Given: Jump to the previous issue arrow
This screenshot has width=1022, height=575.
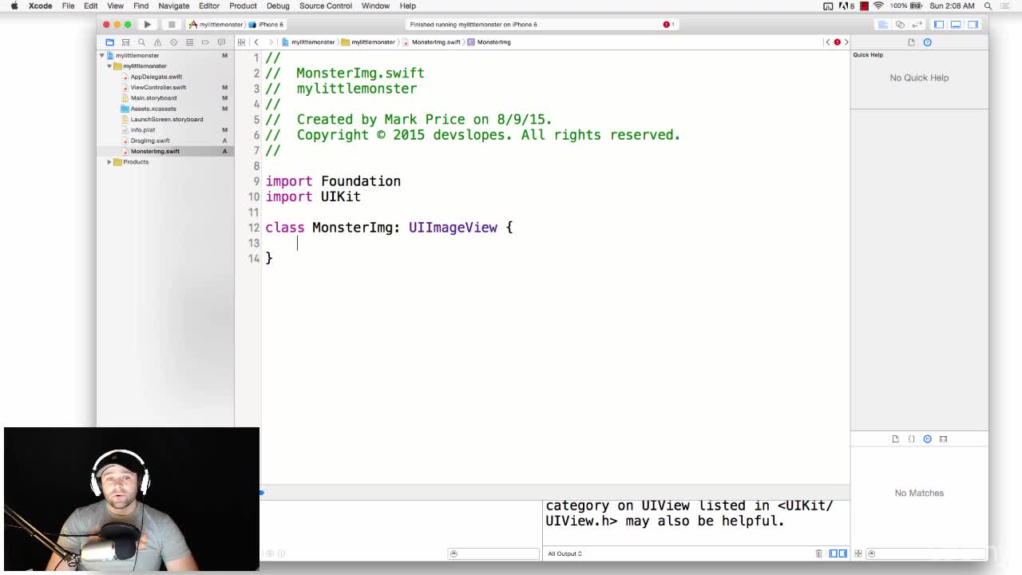Looking at the screenshot, I should tap(828, 42).
